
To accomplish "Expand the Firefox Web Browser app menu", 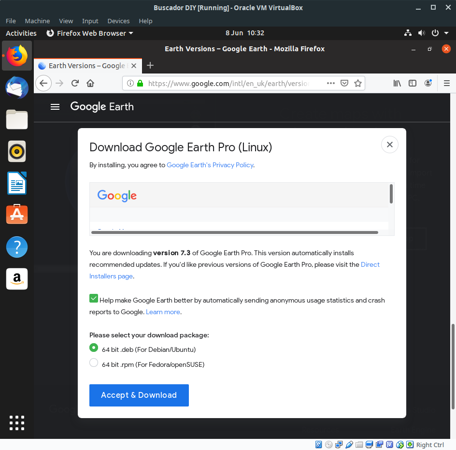I will 90,33.
